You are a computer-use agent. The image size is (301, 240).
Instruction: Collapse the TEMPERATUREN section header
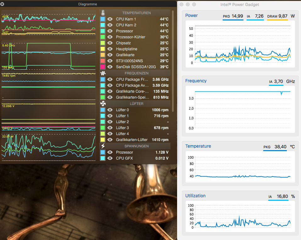pos(137,13)
